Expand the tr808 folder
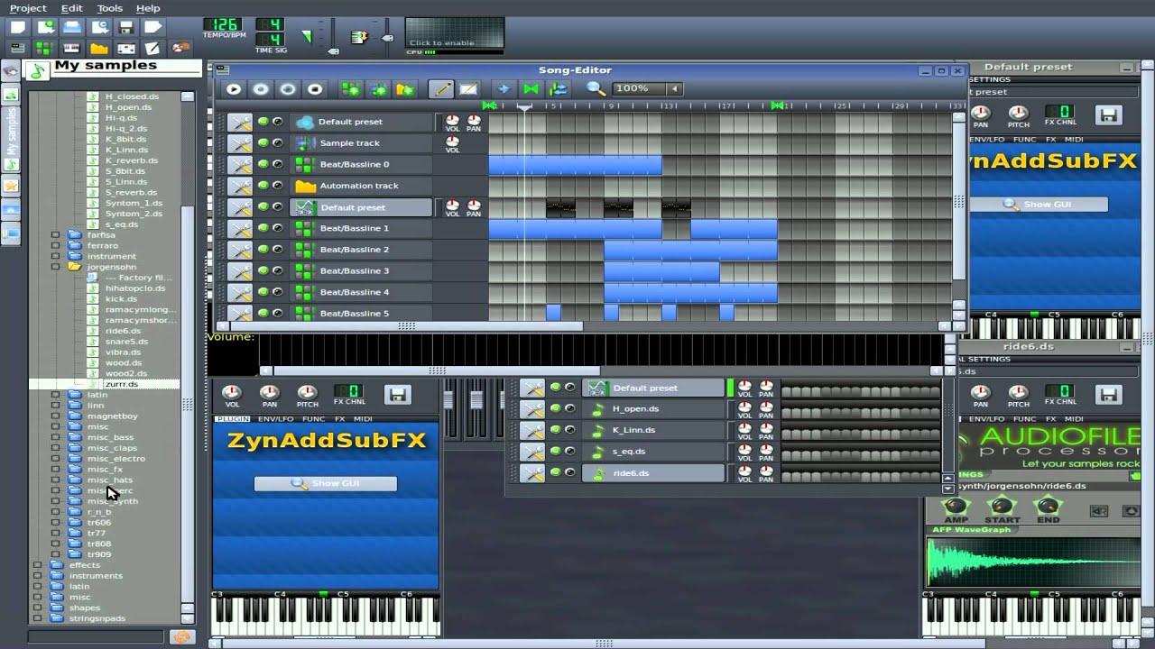The height and width of the screenshot is (649, 1155). click(x=56, y=544)
